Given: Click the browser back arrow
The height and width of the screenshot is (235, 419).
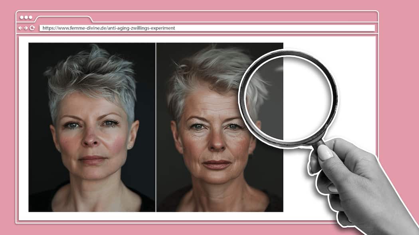Looking at the screenshot, I should (x=21, y=28).
